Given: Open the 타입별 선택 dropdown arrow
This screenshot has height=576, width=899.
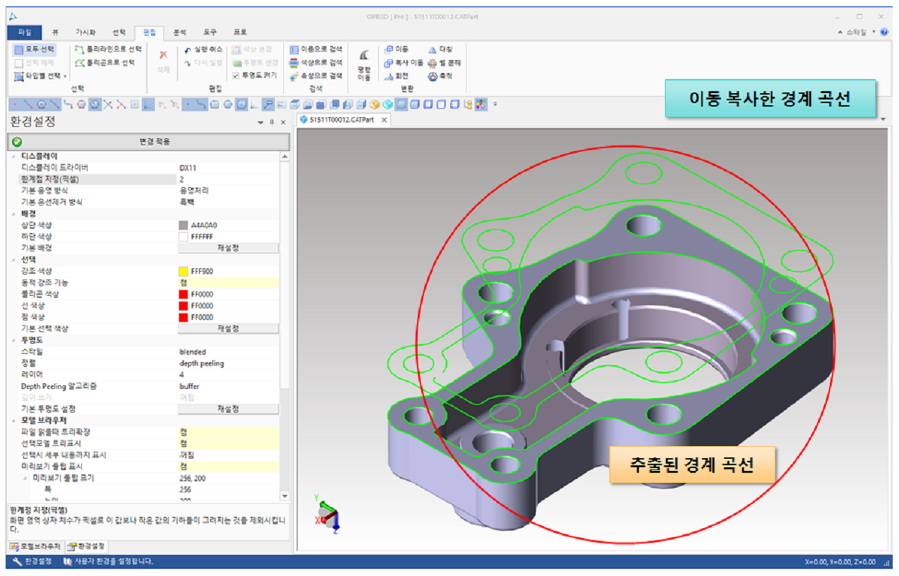Looking at the screenshot, I should click(x=66, y=76).
